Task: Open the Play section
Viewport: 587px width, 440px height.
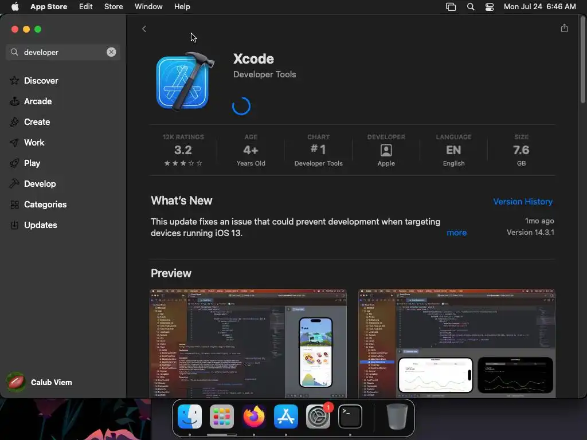Action: coord(32,163)
